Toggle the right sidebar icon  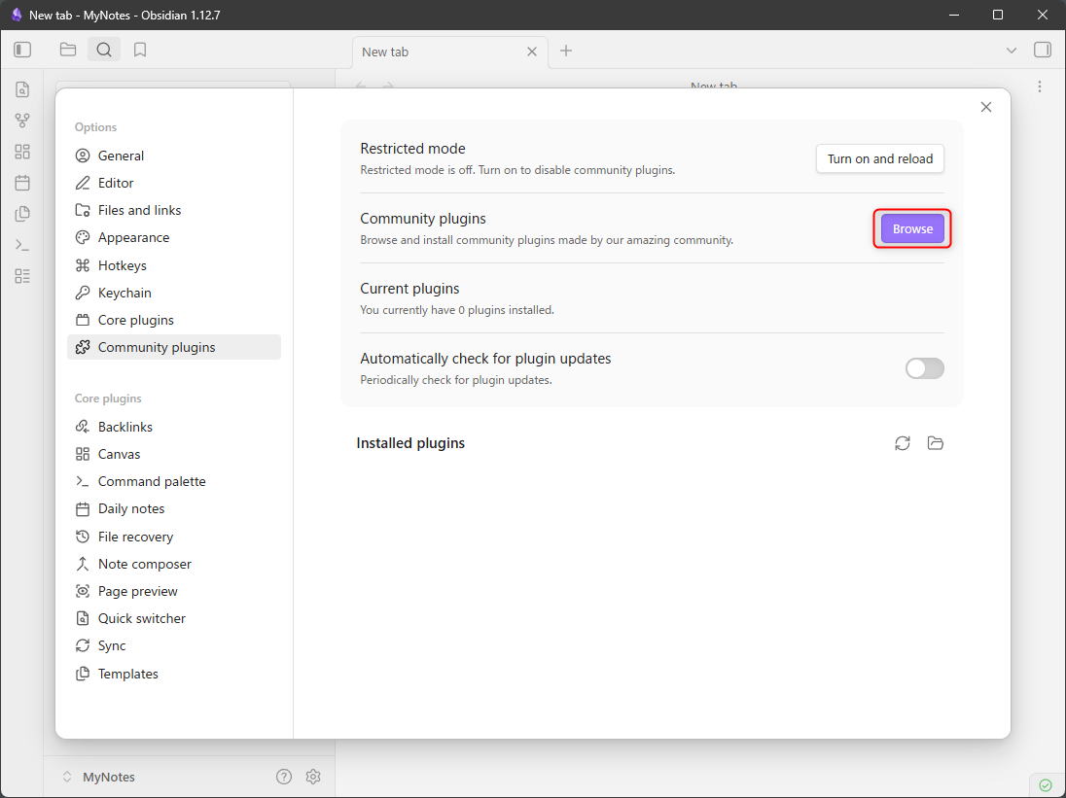(x=1043, y=50)
